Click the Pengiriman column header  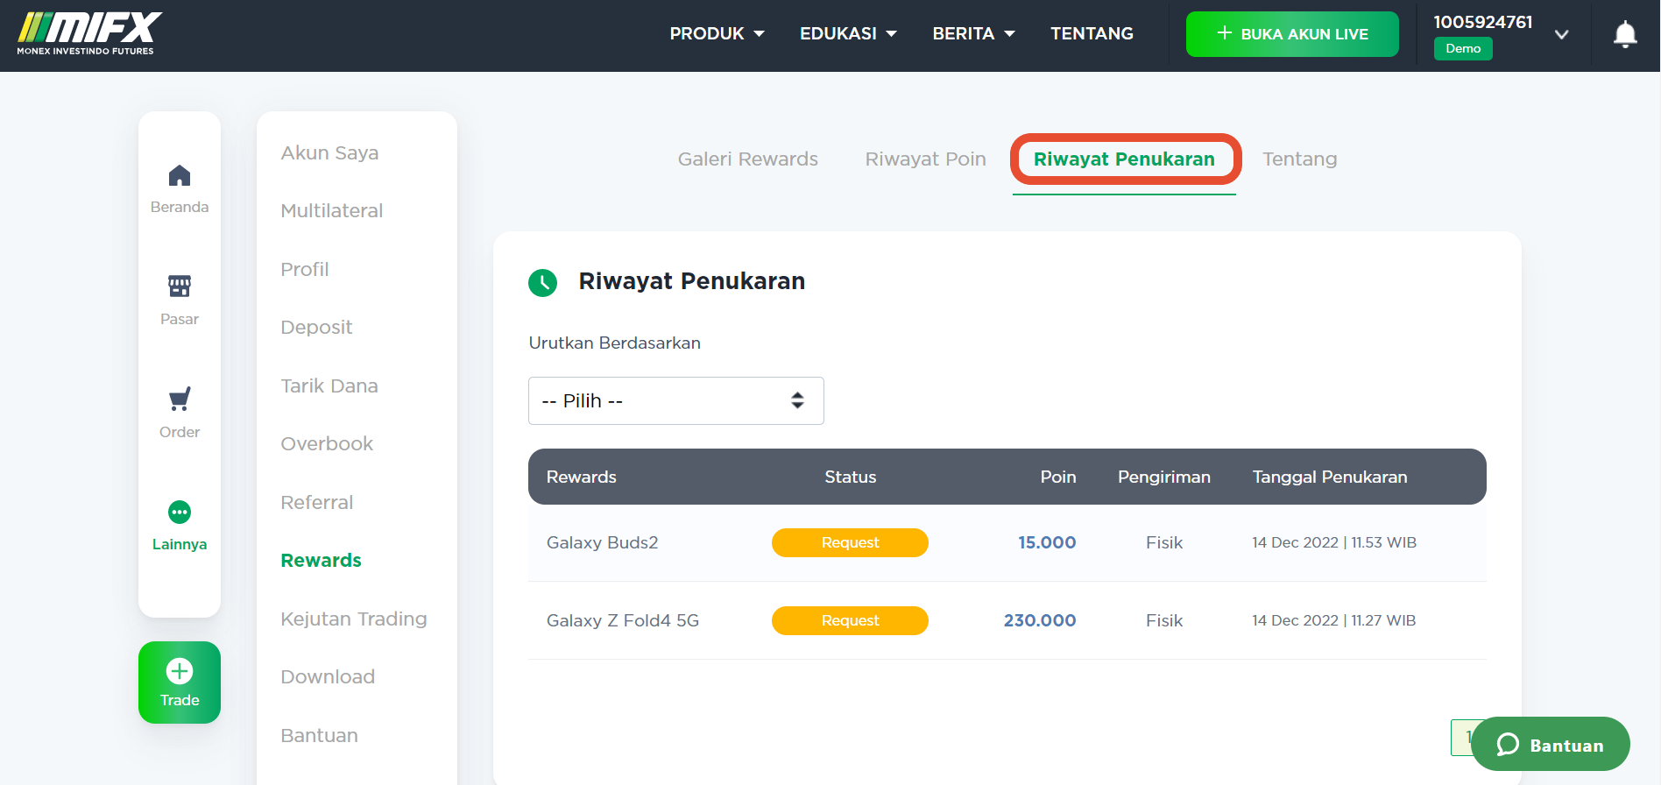(1164, 477)
